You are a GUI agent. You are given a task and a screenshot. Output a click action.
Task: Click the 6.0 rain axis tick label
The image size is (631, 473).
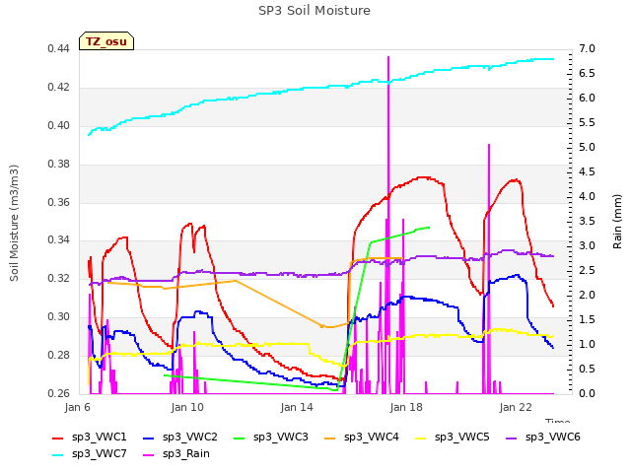(x=588, y=98)
